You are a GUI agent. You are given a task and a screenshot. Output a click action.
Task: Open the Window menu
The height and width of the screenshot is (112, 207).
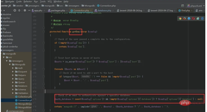tap(57, 1)
